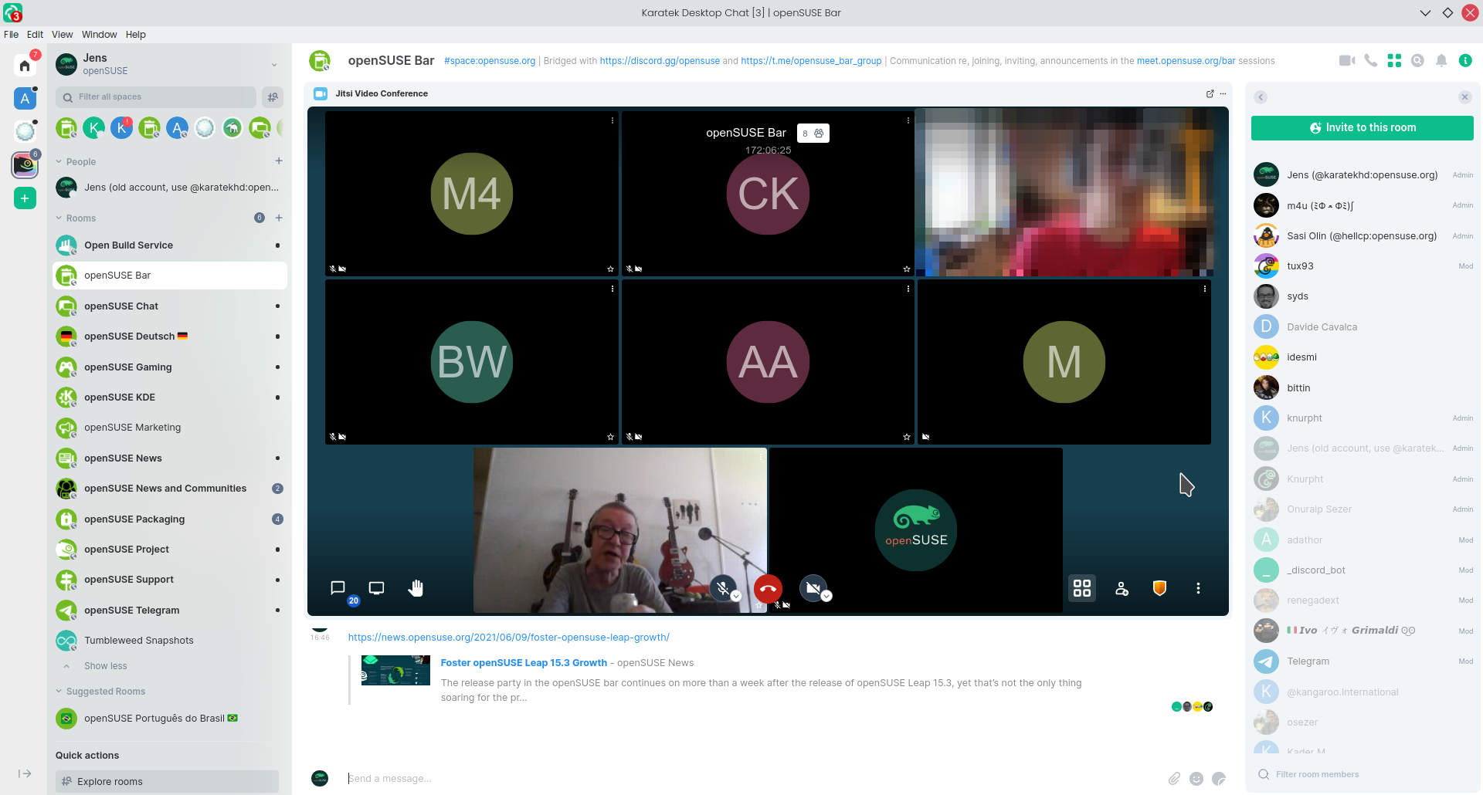Search the room with magnifier icon
The width and height of the screenshot is (1483, 795).
click(x=1417, y=61)
